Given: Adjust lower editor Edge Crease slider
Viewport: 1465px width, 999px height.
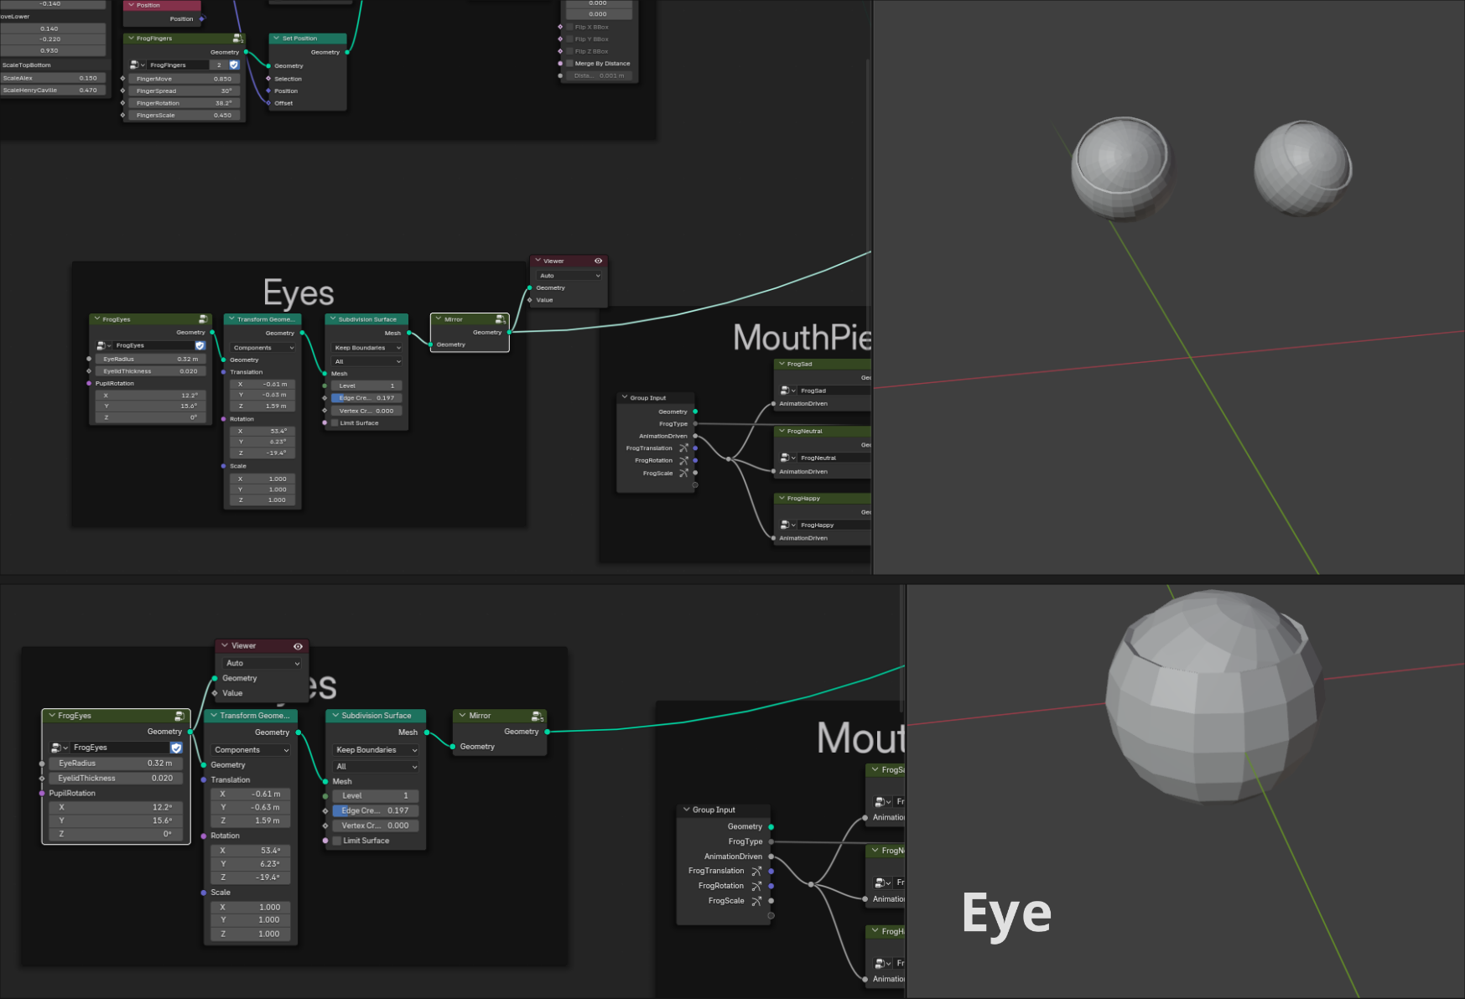Looking at the screenshot, I should (376, 810).
